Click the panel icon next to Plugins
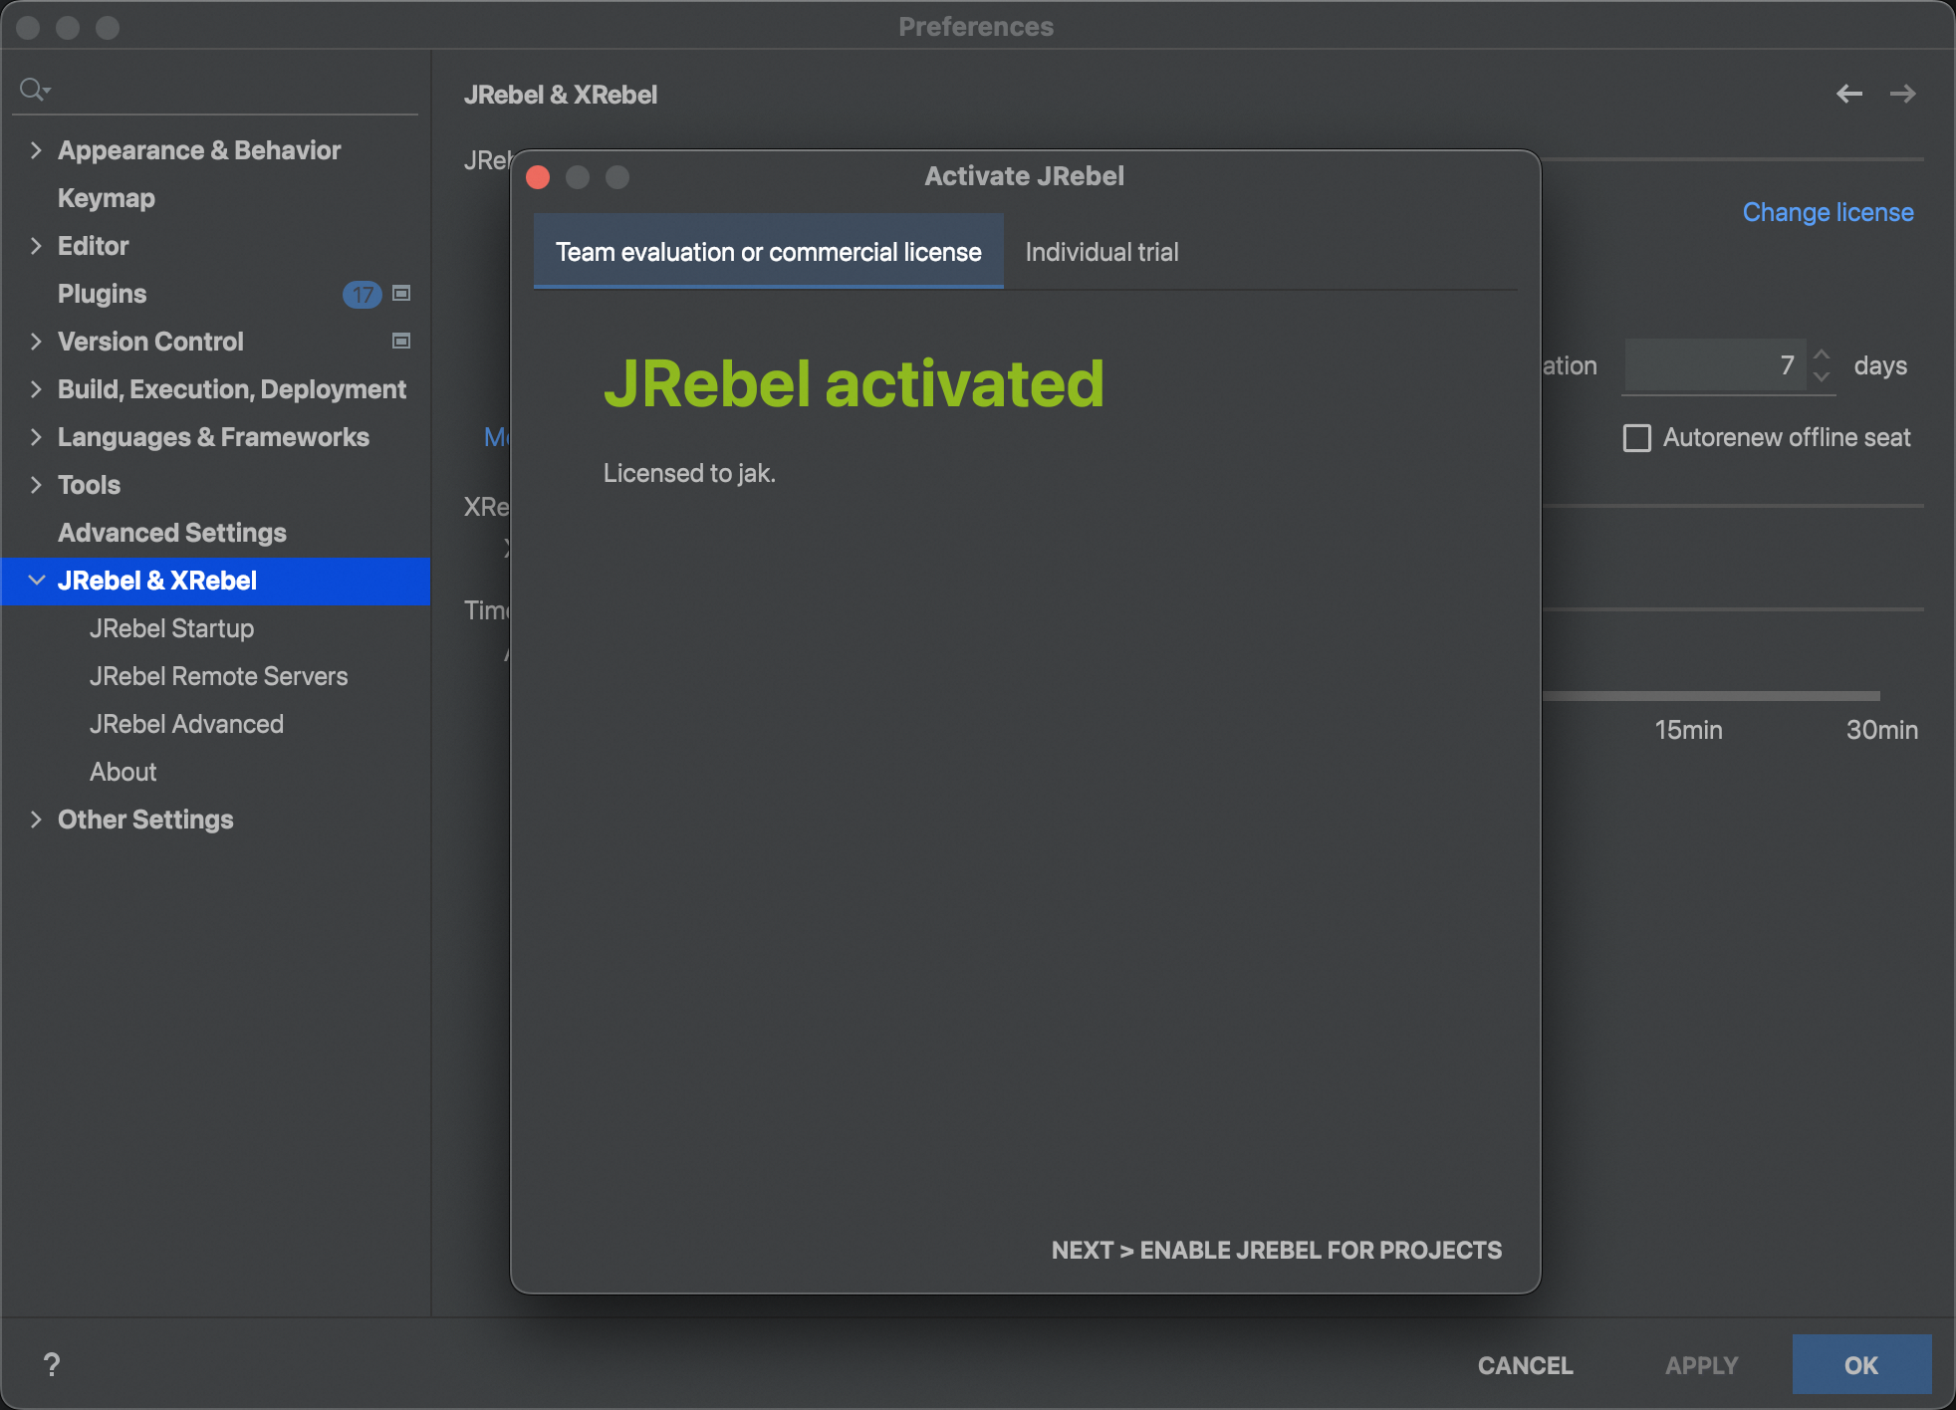This screenshot has height=1410, width=1956. [400, 294]
